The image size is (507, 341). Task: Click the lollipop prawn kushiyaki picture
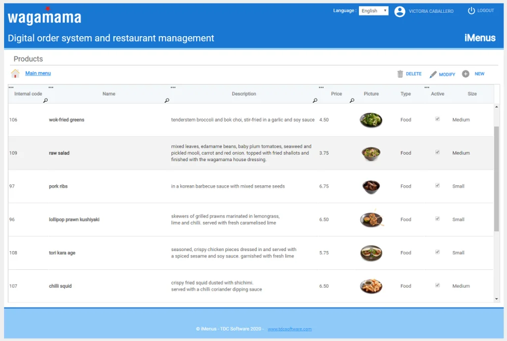click(371, 219)
